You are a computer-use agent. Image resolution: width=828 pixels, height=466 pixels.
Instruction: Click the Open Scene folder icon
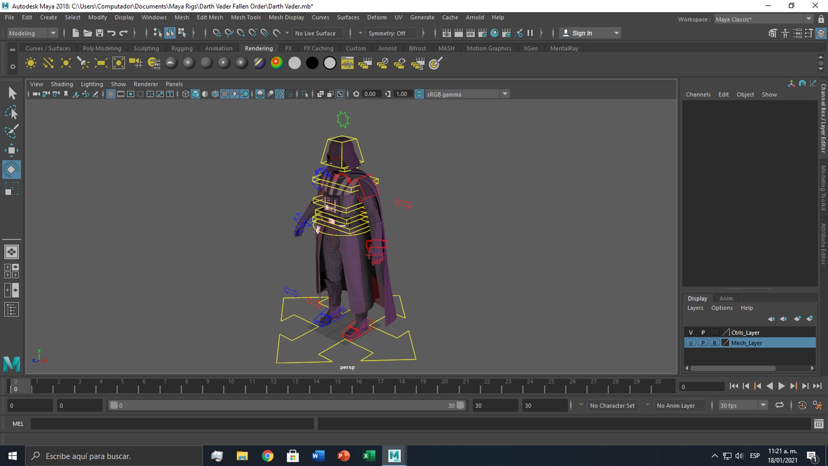click(x=88, y=33)
